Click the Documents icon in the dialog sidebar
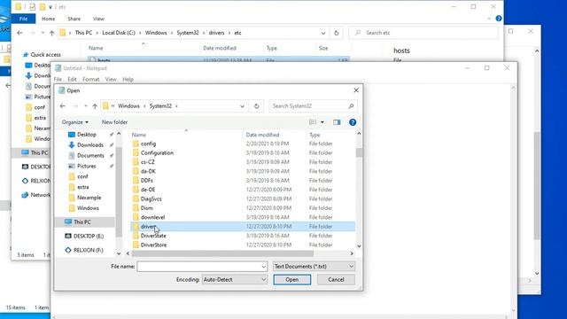 72,156
